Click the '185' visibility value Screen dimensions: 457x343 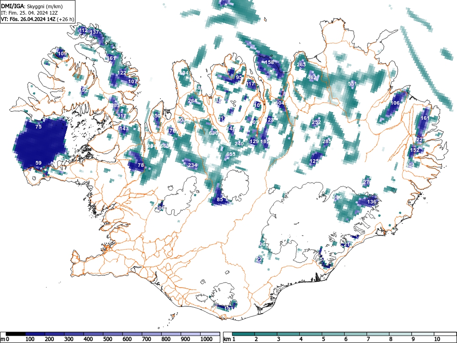(x=265, y=141)
